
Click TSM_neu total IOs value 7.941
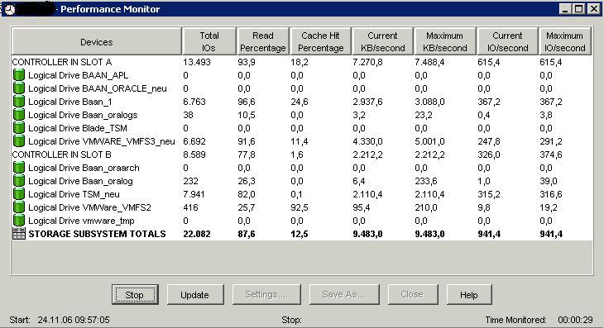[x=194, y=194]
